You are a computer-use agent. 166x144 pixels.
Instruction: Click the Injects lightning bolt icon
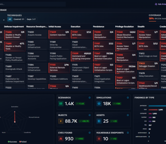pos(61,121)
